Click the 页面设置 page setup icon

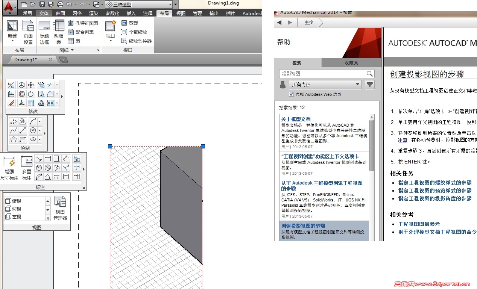[28, 26]
